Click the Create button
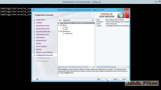Viewport: 161px width, 90px height. coord(115,79)
